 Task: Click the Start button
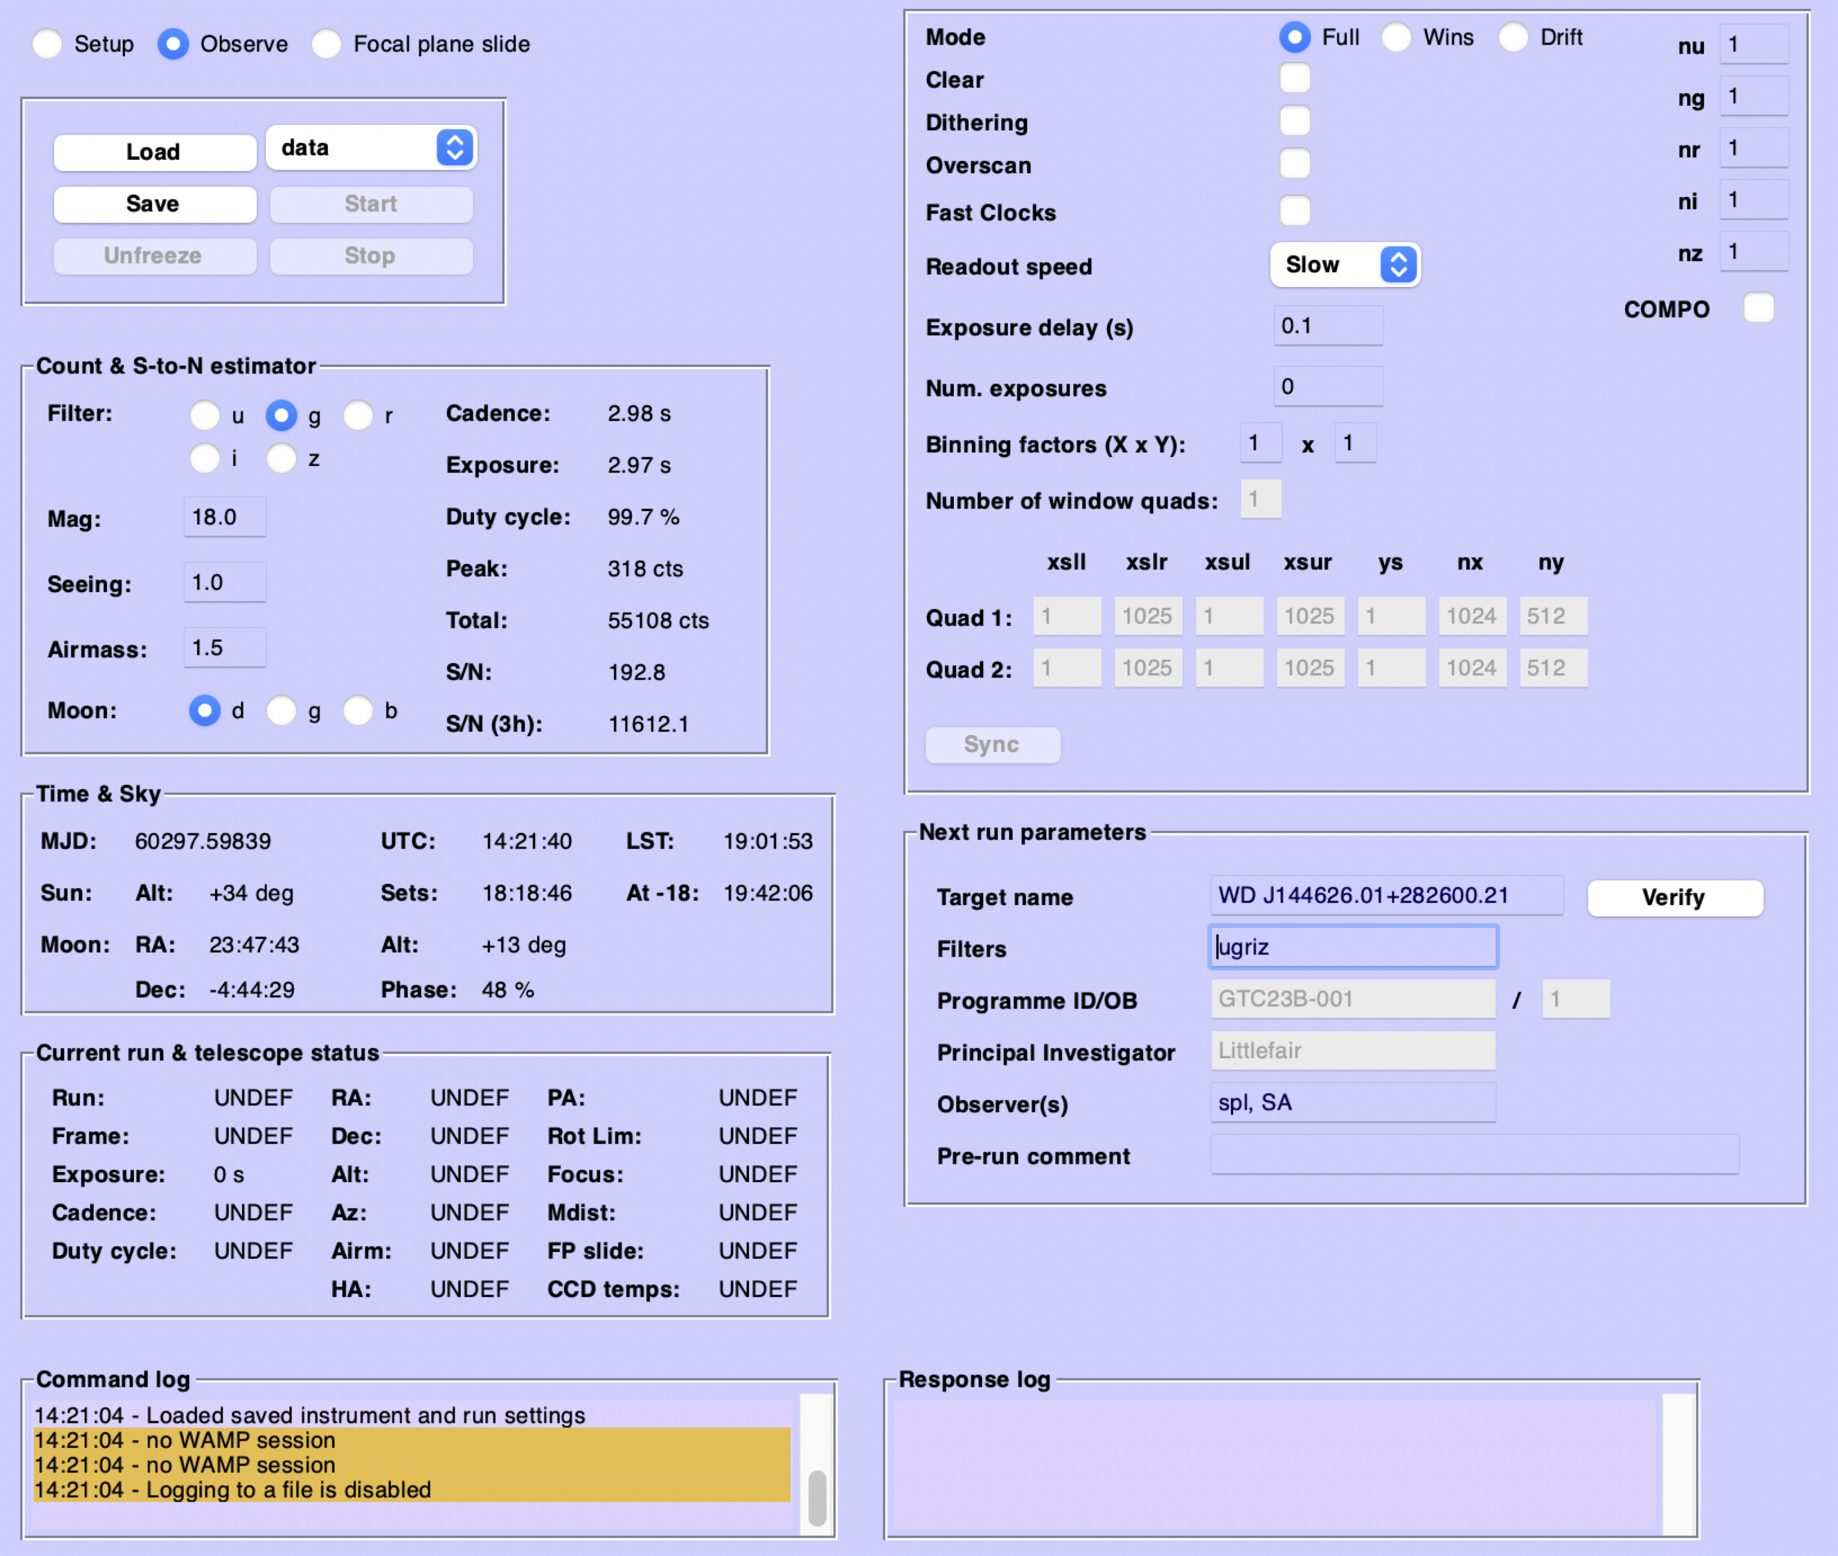[x=371, y=204]
